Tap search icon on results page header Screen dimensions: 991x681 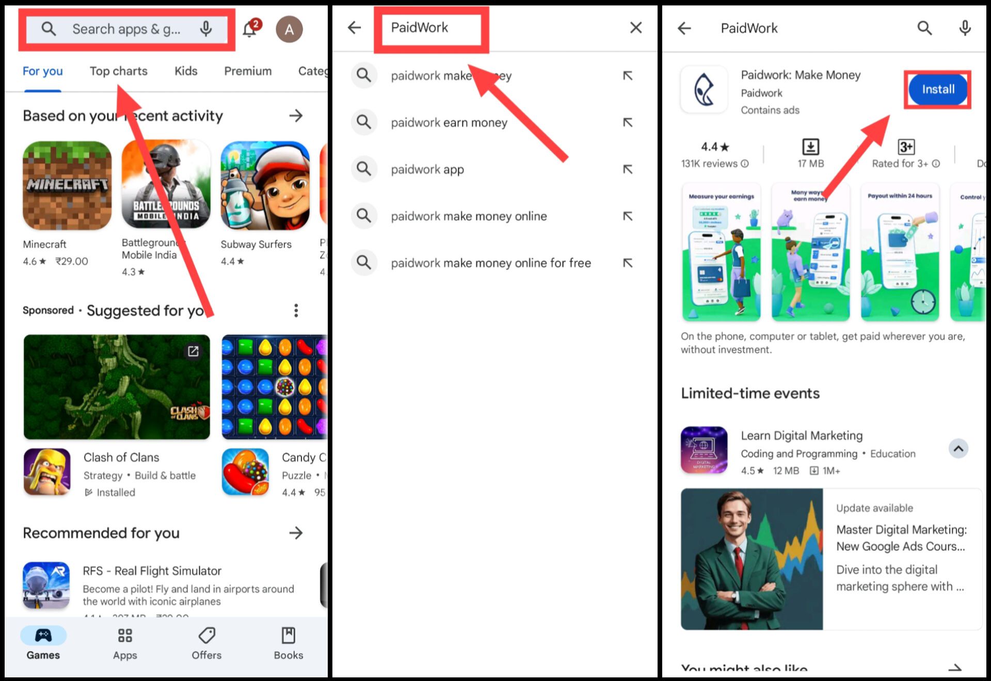click(924, 28)
